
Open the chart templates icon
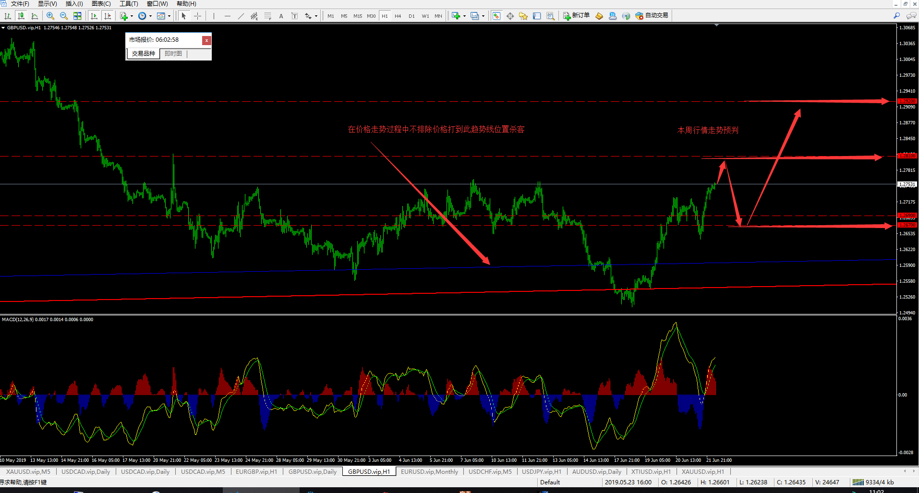(x=161, y=16)
